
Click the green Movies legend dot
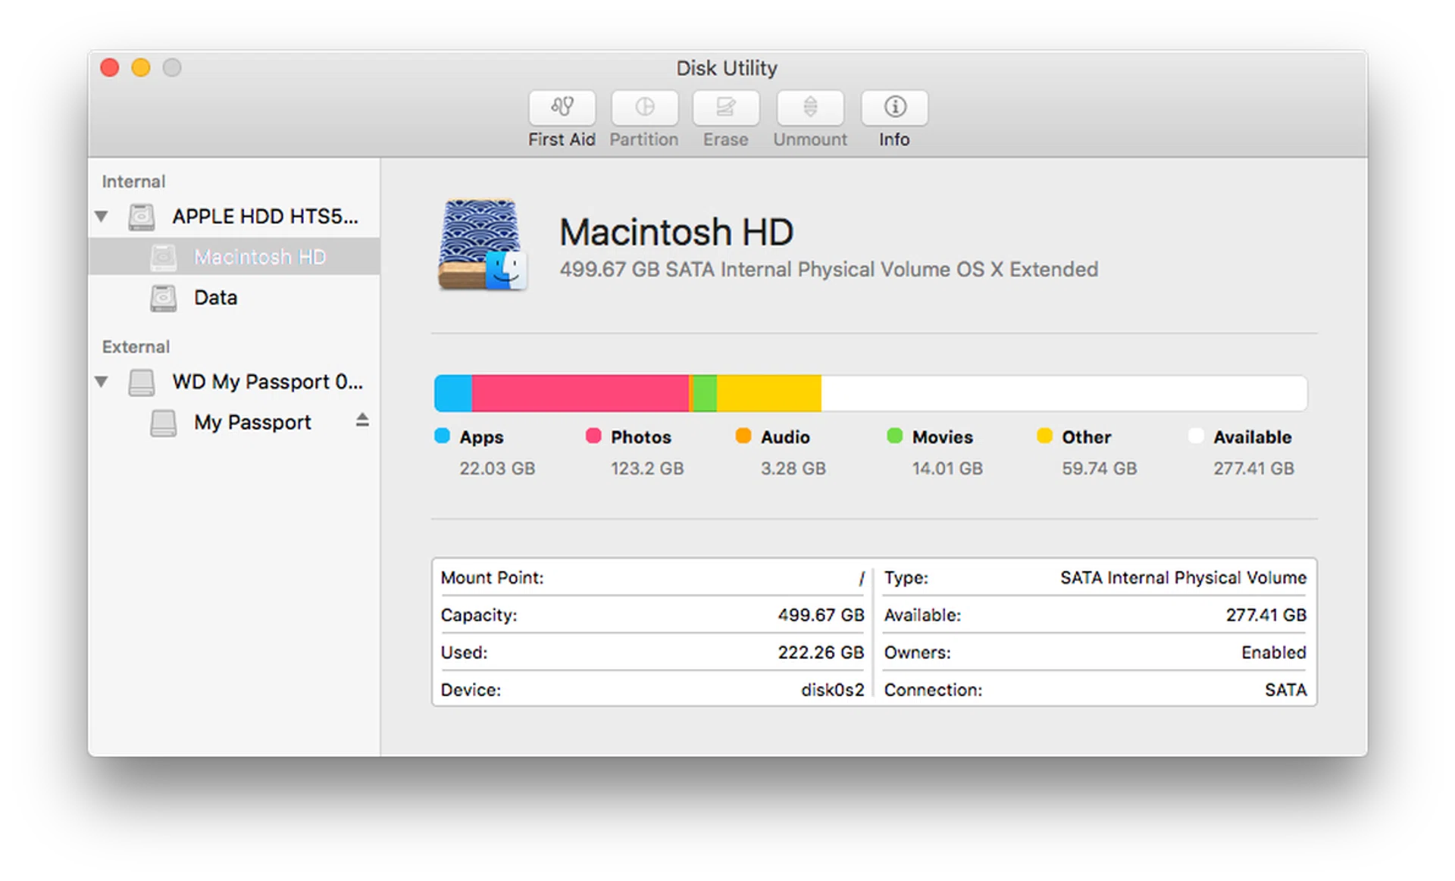(x=894, y=436)
